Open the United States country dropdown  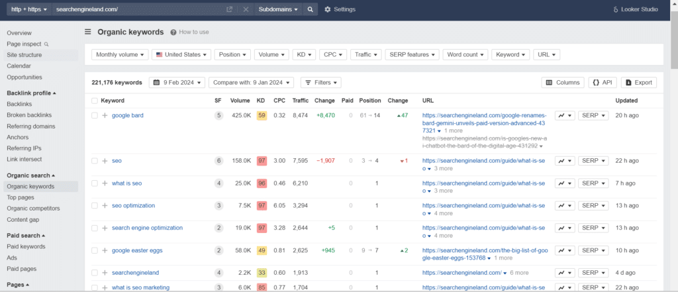181,54
